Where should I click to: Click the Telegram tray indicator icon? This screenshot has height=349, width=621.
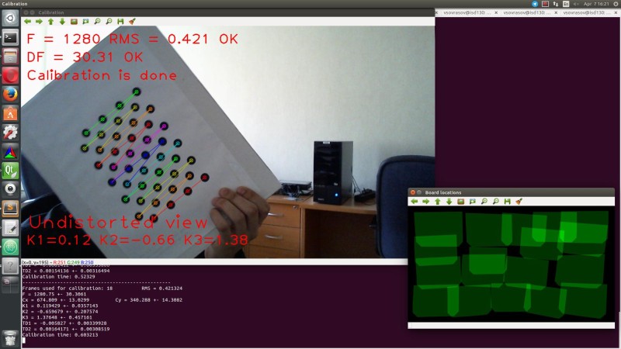pyautogui.click(x=536, y=4)
